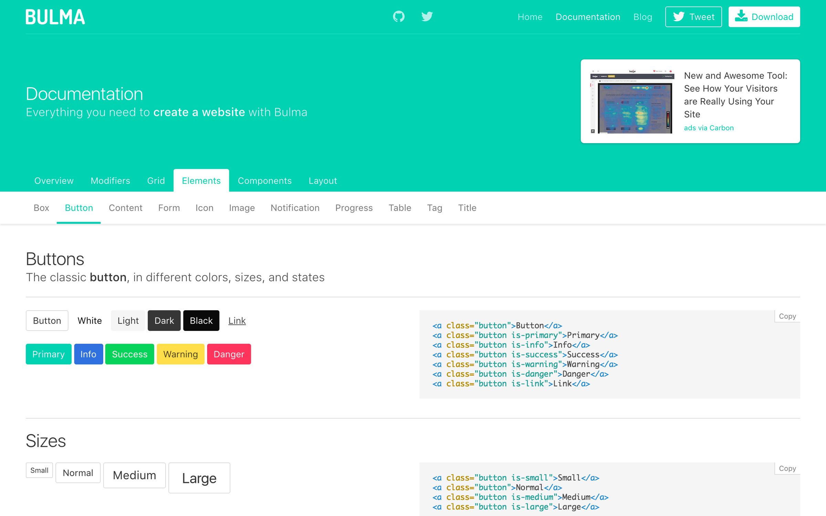The height and width of the screenshot is (516, 826).
Task: Switch to the Modifiers tab
Action: coord(110,180)
